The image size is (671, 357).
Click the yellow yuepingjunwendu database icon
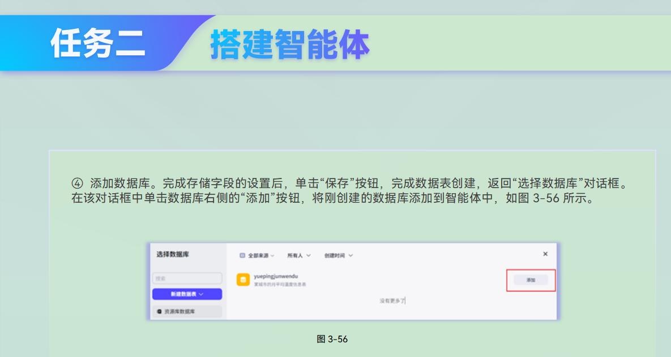[x=243, y=280]
